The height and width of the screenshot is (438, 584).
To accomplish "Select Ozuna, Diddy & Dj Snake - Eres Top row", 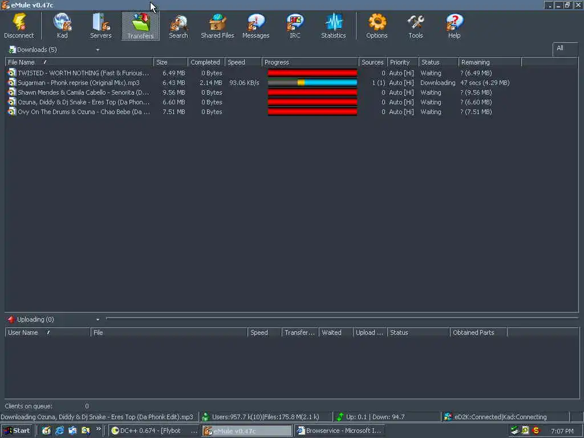I will coord(291,102).
